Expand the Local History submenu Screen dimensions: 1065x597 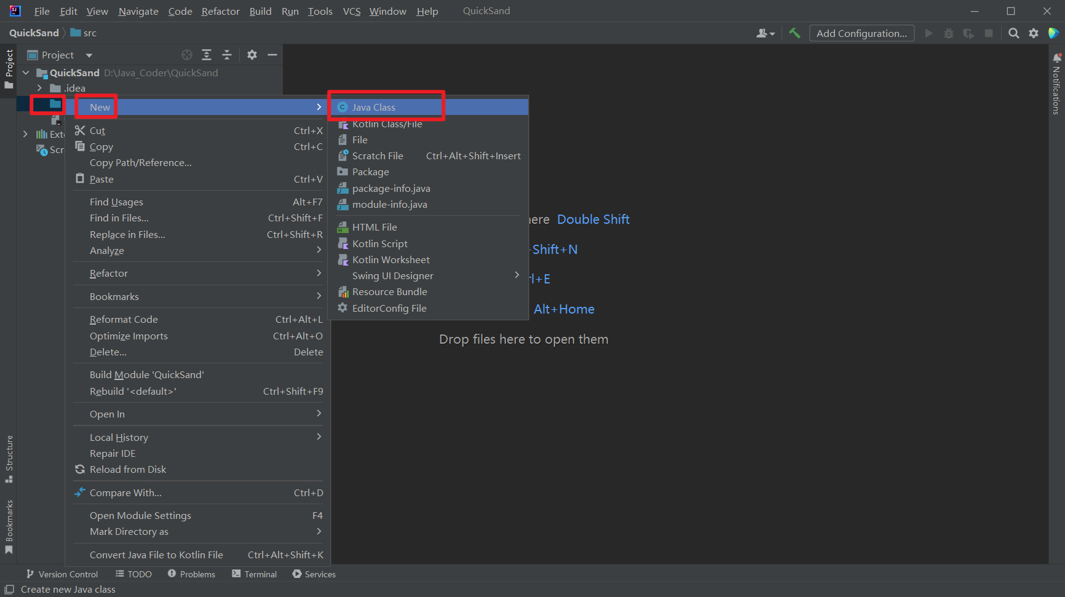[198, 437]
